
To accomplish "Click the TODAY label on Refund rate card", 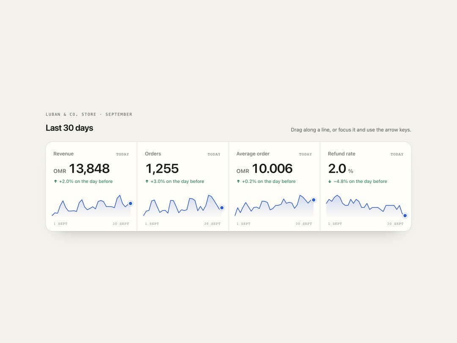I will coord(397,154).
